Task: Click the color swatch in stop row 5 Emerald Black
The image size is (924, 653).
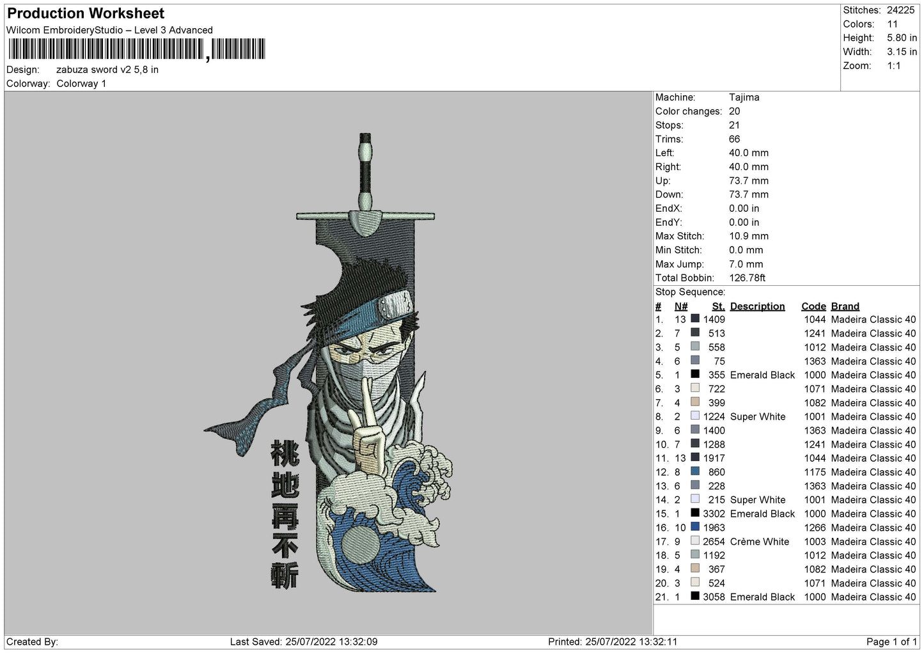Action: 695,375
